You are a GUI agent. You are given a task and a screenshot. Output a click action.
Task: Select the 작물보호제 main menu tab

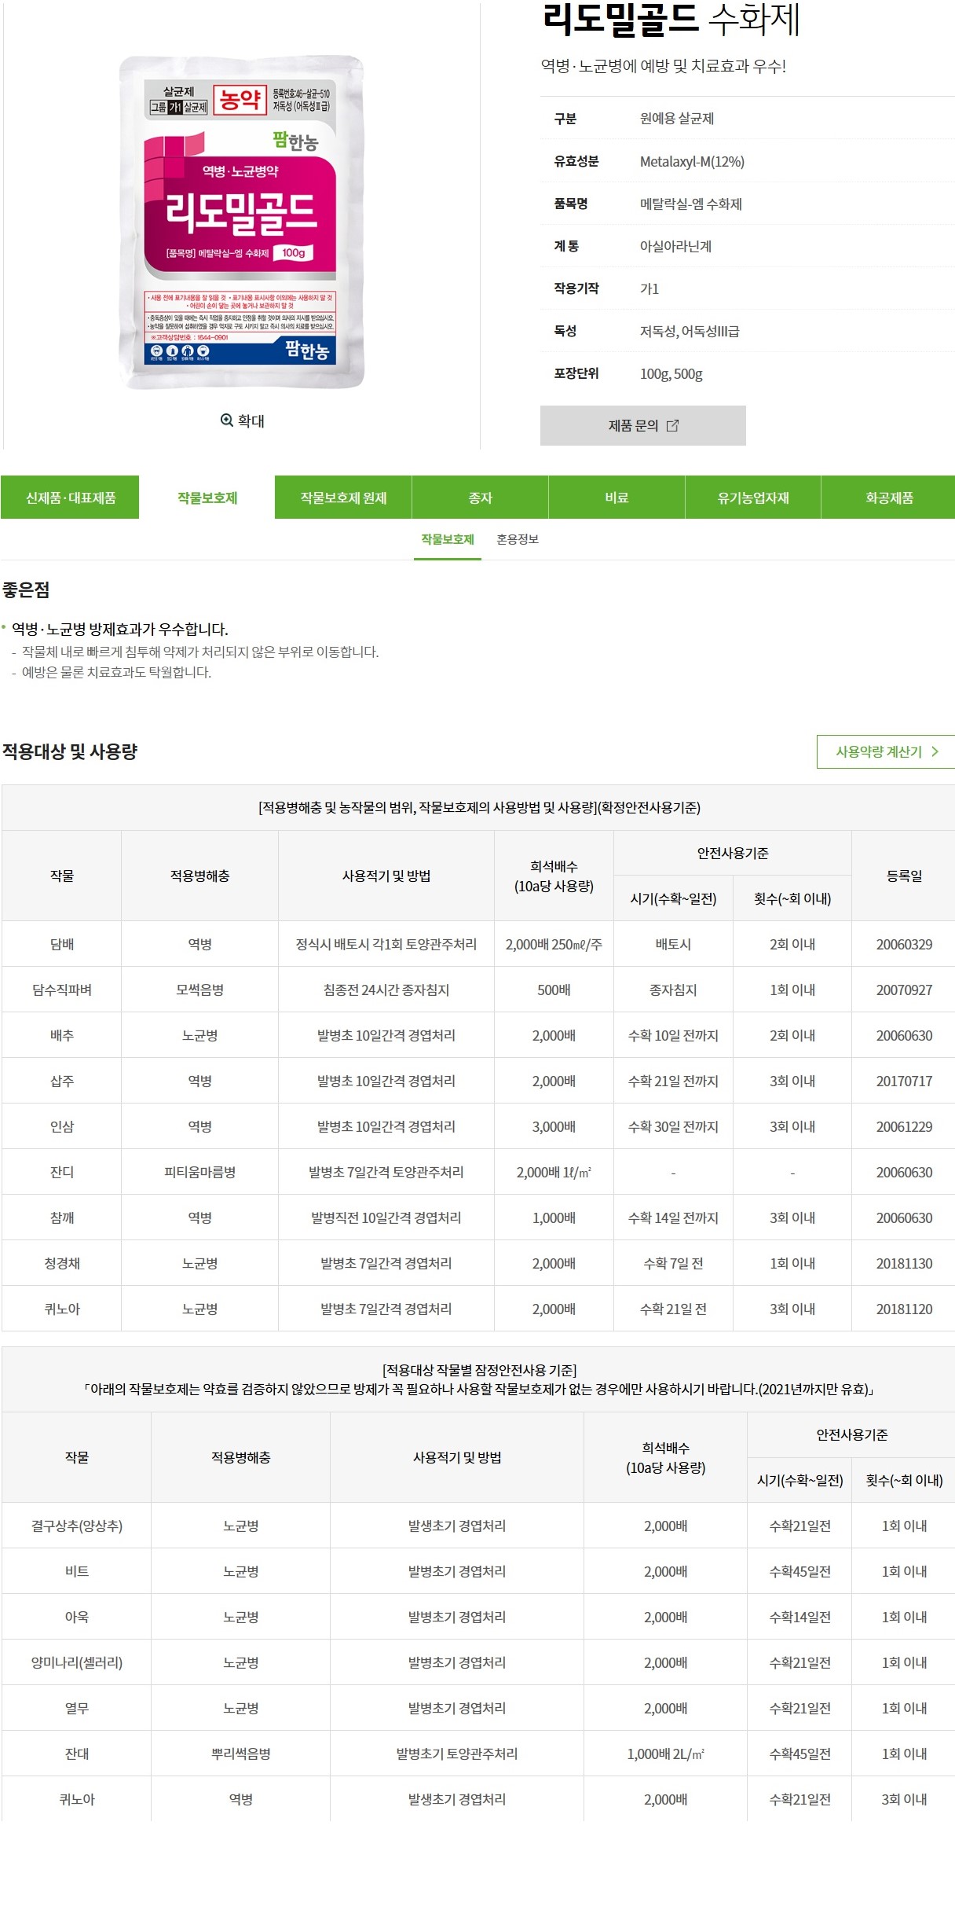pos(207,498)
